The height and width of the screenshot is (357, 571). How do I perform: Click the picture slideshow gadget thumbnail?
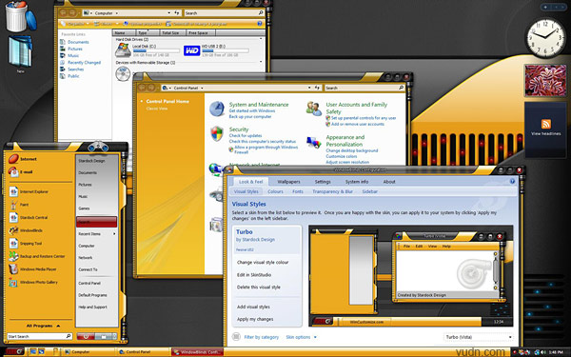pos(545,81)
